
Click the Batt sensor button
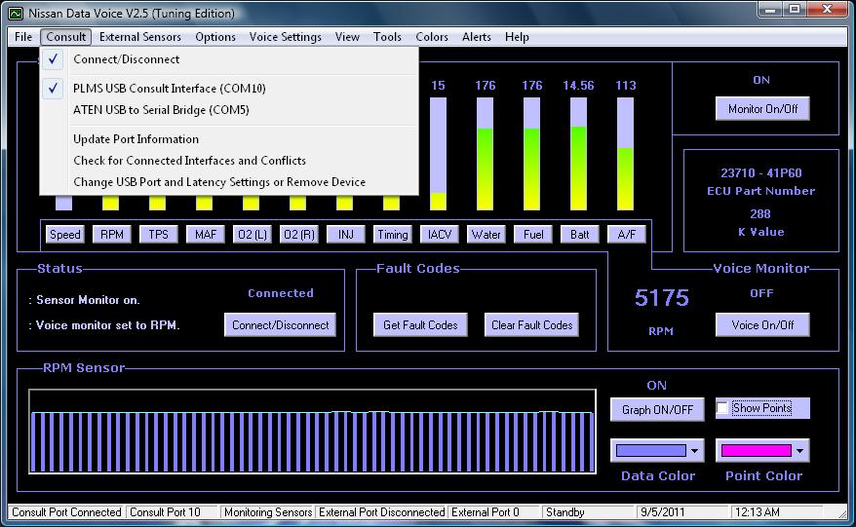(580, 235)
